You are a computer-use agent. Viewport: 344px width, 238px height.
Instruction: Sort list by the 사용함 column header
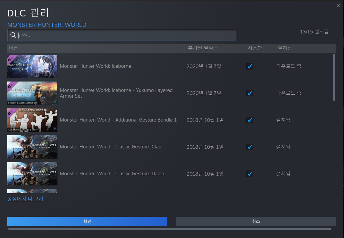click(255, 48)
